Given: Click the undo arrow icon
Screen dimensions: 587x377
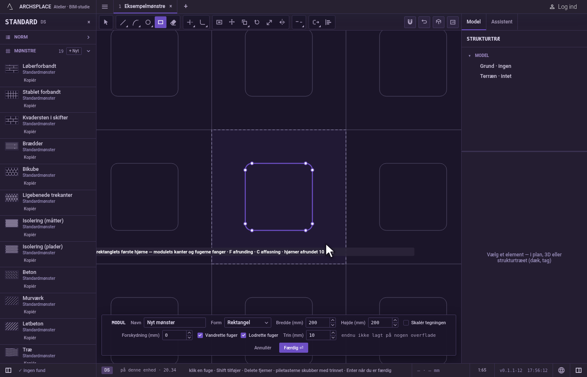Looking at the screenshot, I should [424, 22].
